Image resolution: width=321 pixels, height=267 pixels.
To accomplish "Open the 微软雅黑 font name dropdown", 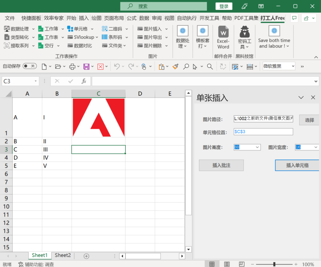I will [x=293, y=66].
